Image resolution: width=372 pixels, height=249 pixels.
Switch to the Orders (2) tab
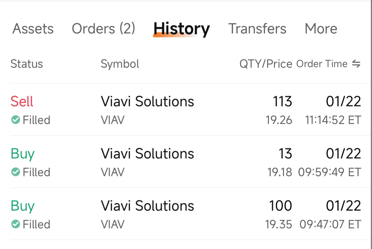pos(103,29)
